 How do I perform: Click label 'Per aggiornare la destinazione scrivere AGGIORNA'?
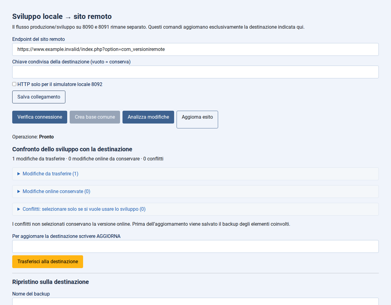(66, 236)
